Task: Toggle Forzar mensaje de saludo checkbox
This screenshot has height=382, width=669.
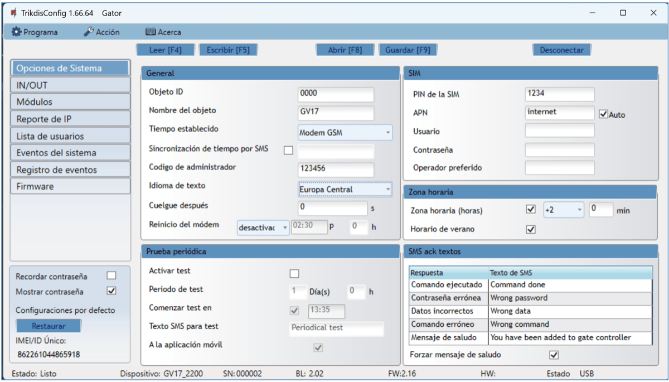Action: 554,355
